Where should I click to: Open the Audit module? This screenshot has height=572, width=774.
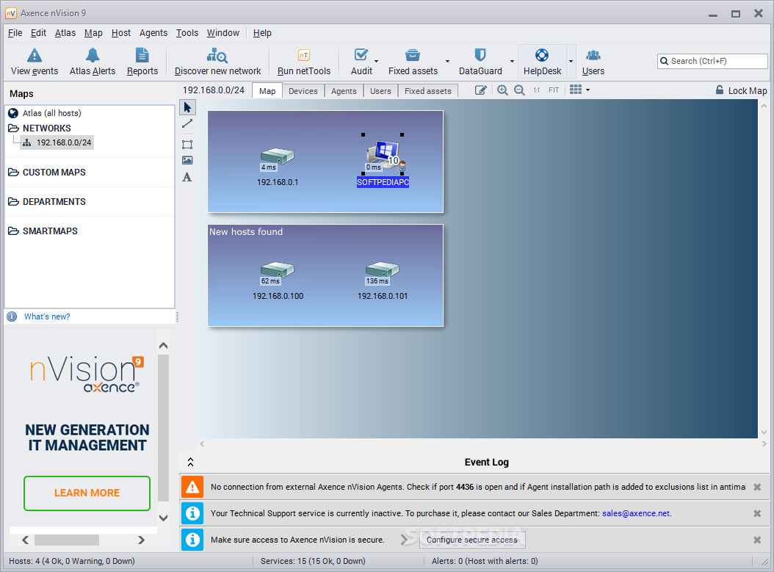[x=361, y=62]
